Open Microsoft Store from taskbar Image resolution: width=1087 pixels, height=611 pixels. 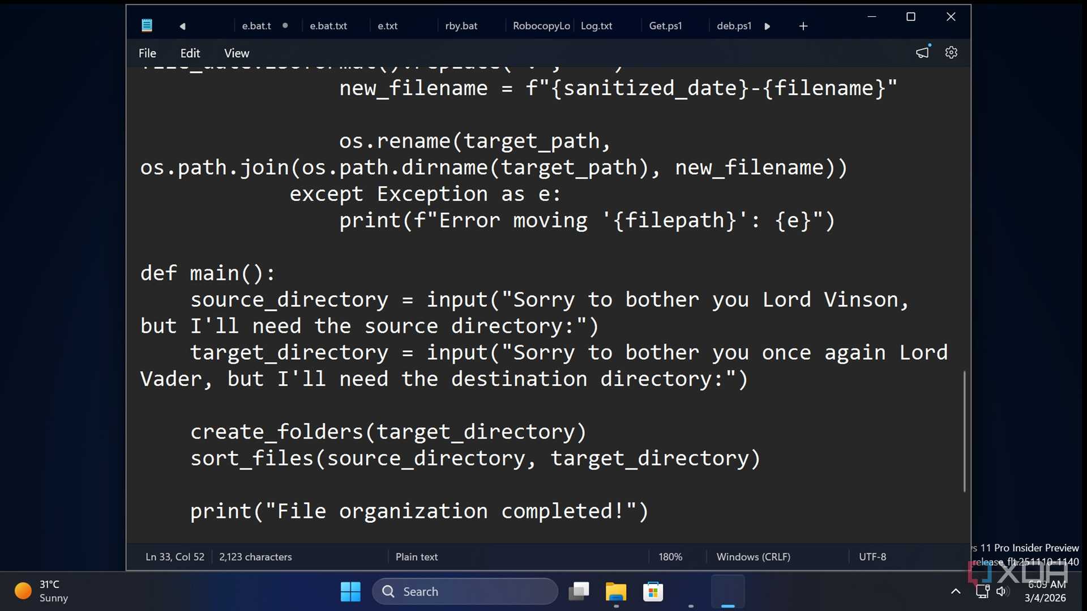pyautogui.click(x=653, y=592)
